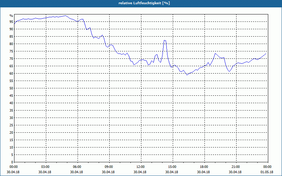
Task: Select the y-axis value '35'
Action: coord(11,111)
